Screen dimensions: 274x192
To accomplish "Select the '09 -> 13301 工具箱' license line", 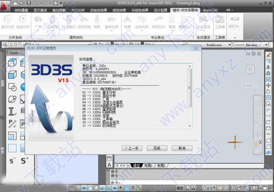I will (x=97, y=119).
